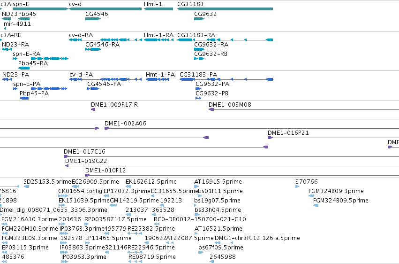Click the Hmt-1-PA protein feature
Screen dimensions: 399x264
157,79
